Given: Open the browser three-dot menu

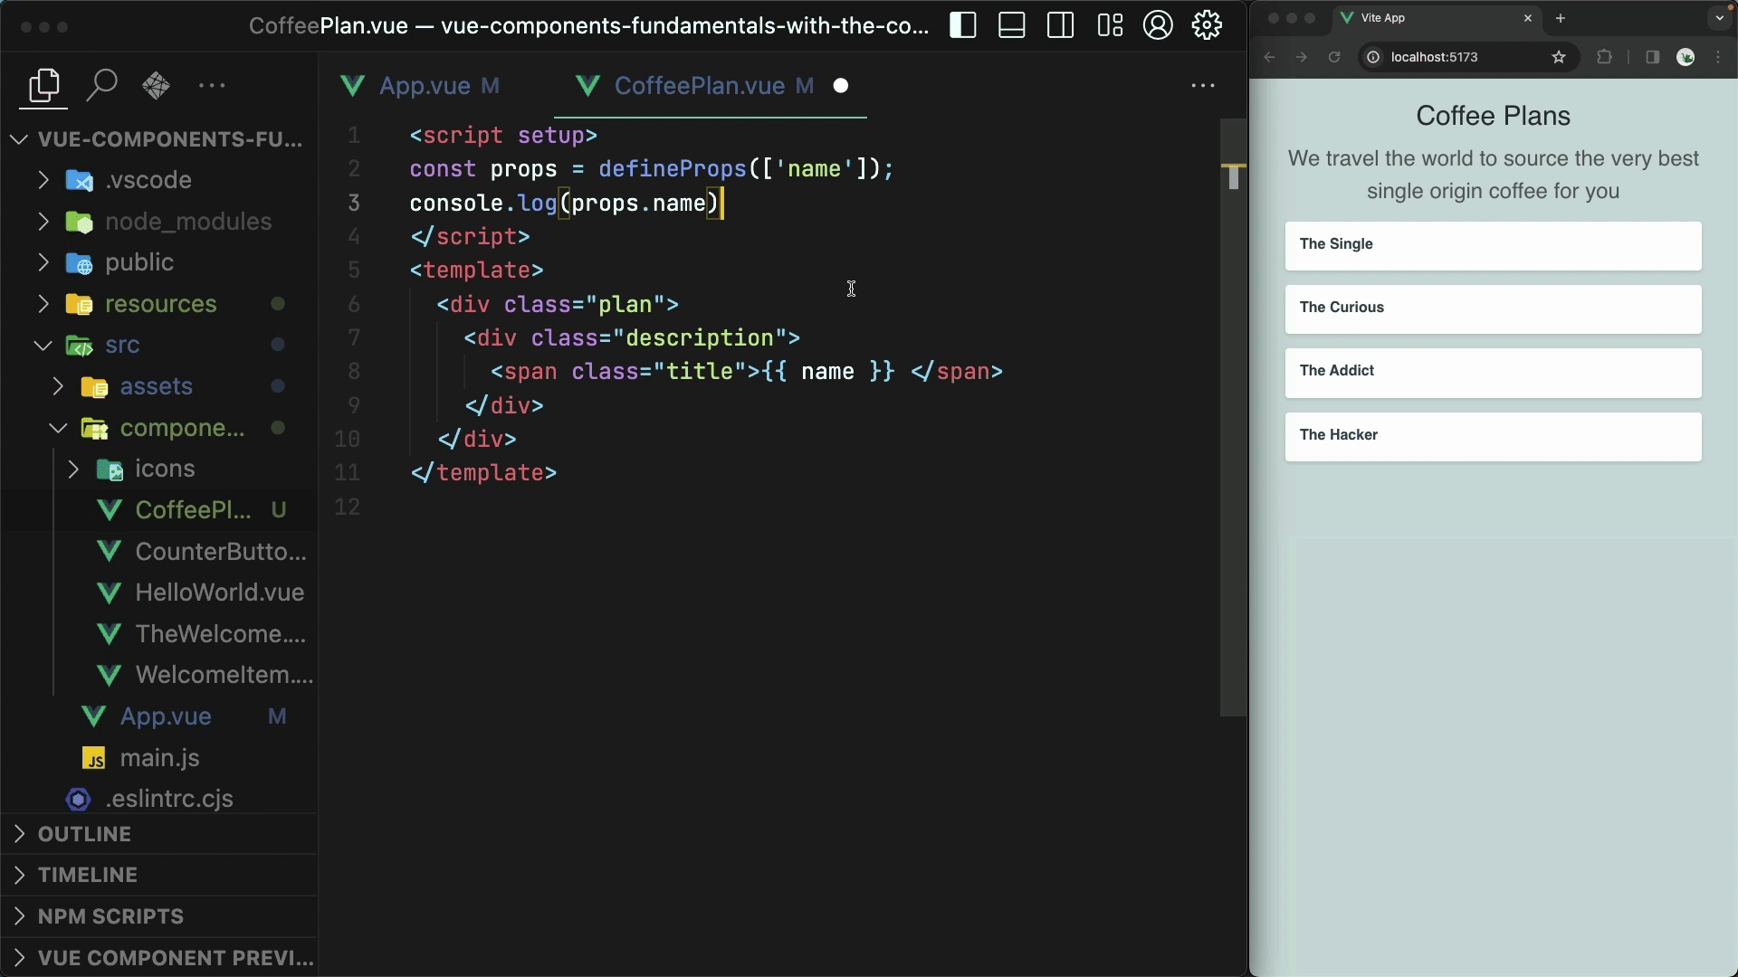Looking at the screenshot, I should (x=1719, y=57).
